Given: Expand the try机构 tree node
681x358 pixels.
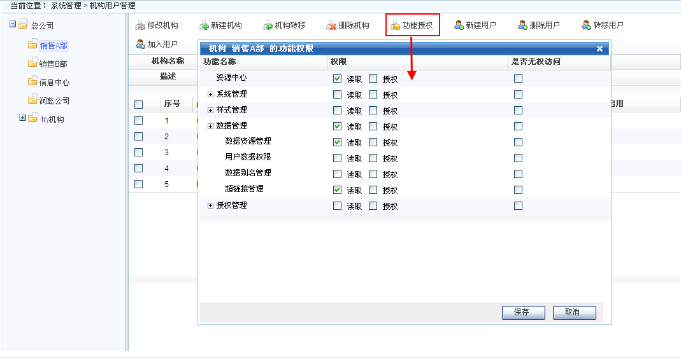Looking at the screenshot, I should tap(22, 118).
